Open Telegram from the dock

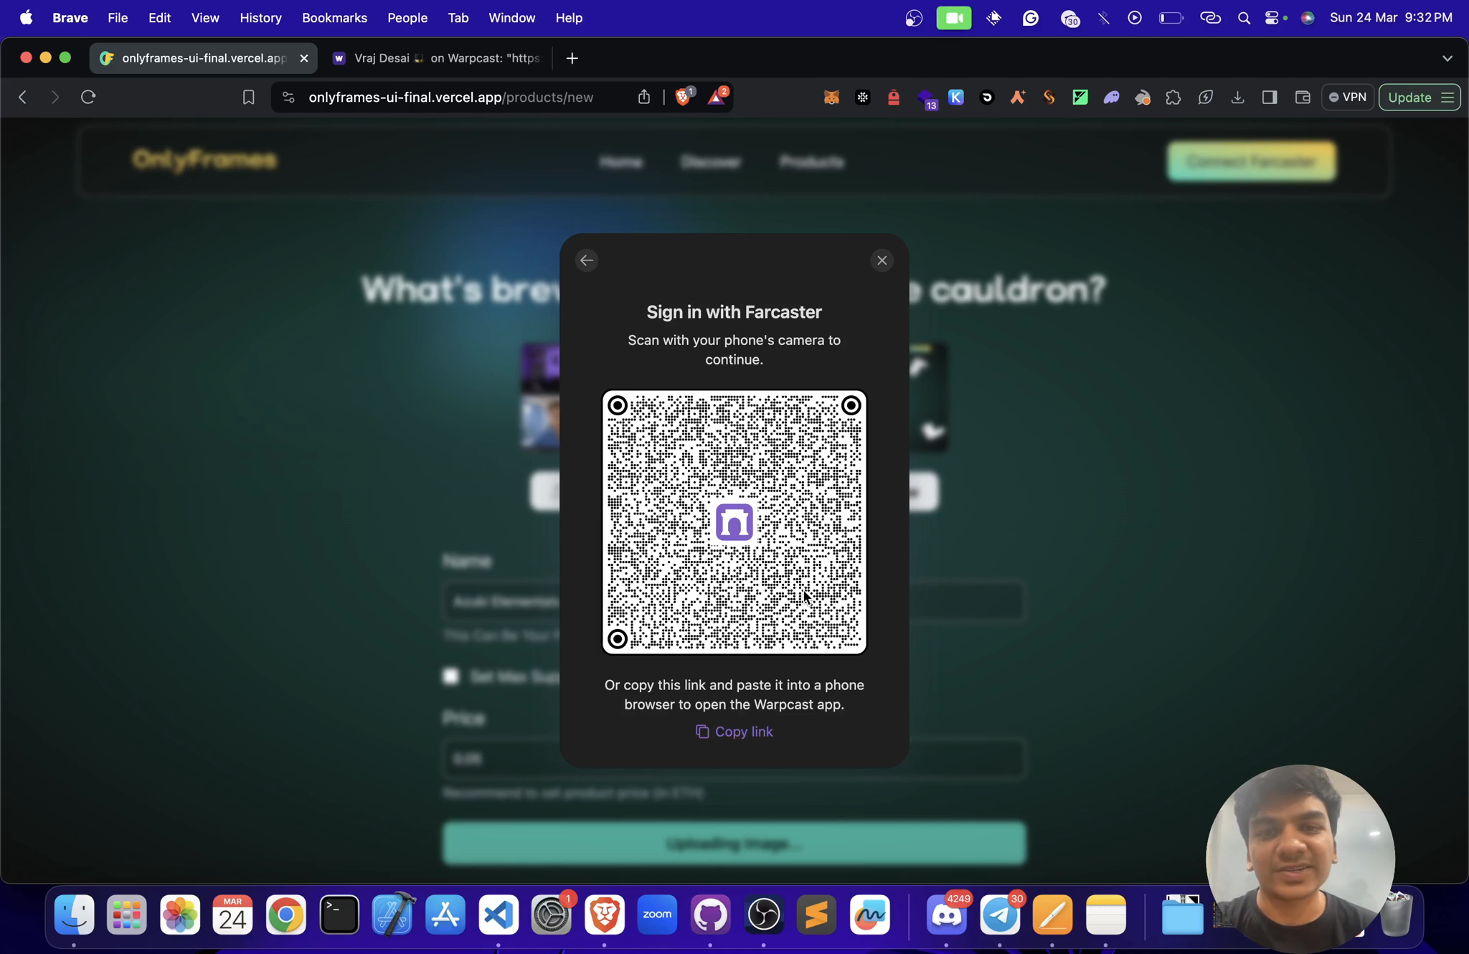[x=1000, y=915]
